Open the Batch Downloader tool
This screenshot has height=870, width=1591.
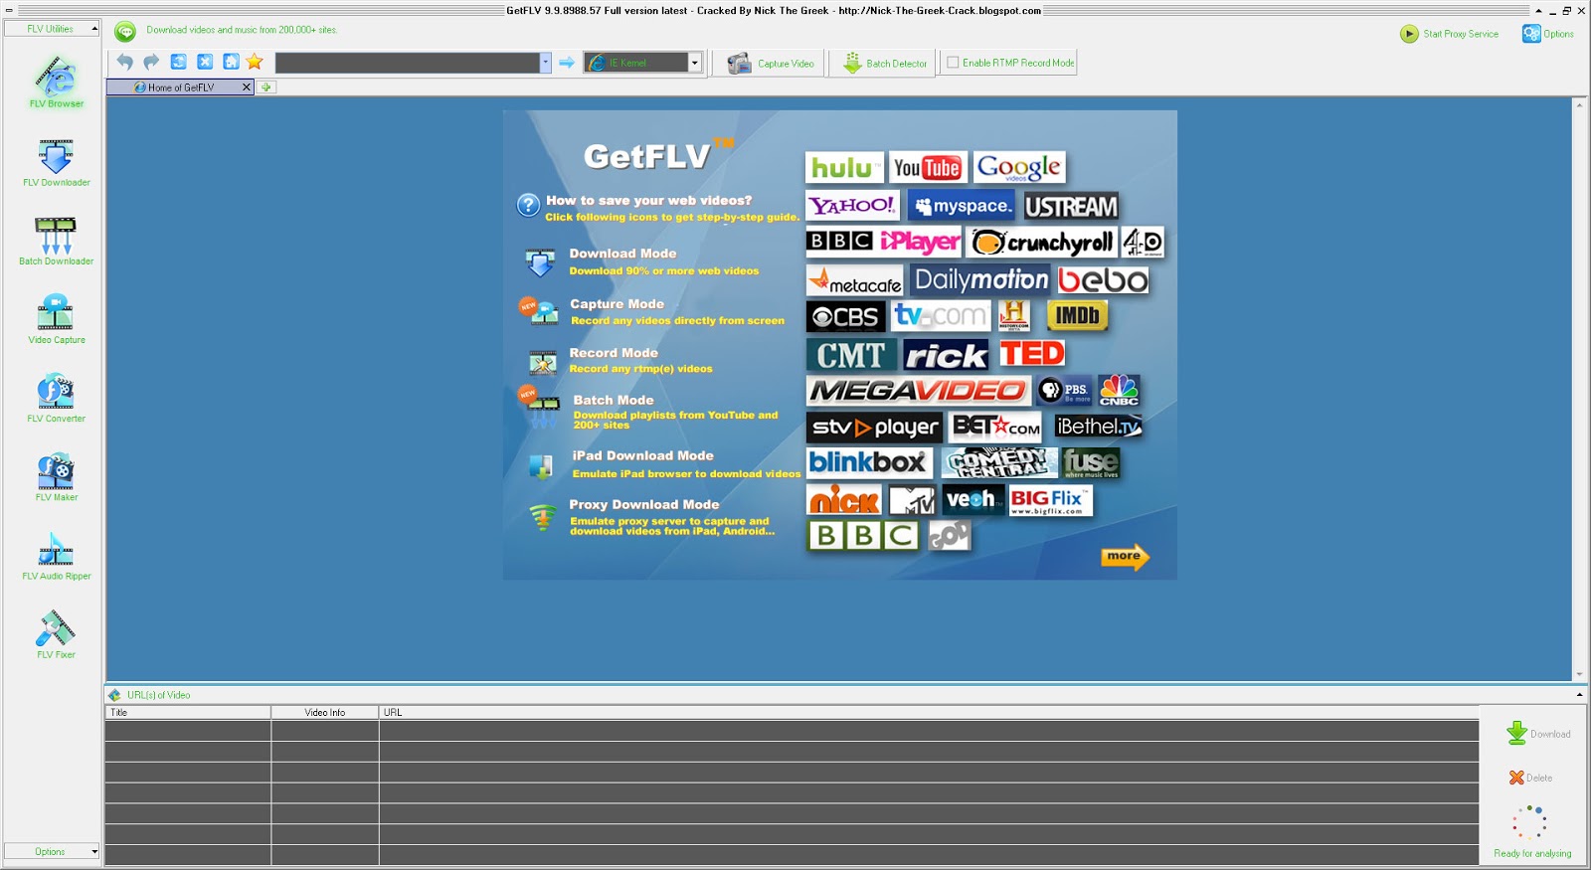(x=56, y=242)
